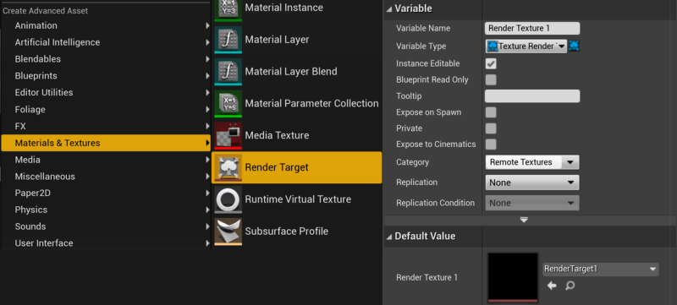Enable Blueprint Read Only checkbox

click(491, 79)
